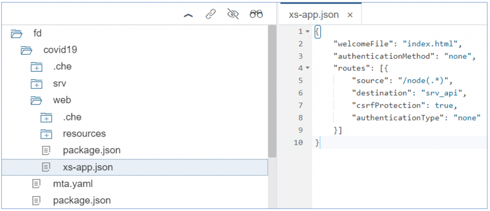The height and width of the screenshot is (211, 490).
Task: Select the srv folder label
Action: (x=59, y=84)
